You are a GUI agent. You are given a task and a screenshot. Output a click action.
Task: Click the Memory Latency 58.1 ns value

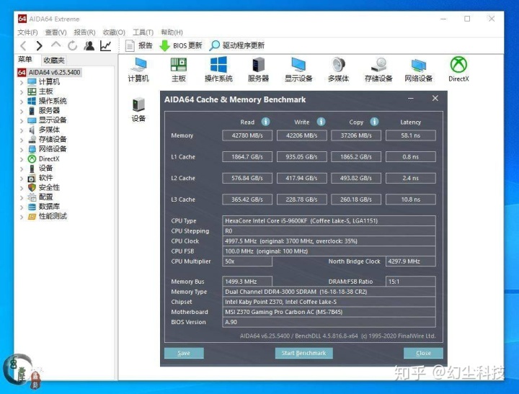tap(411, 135)
